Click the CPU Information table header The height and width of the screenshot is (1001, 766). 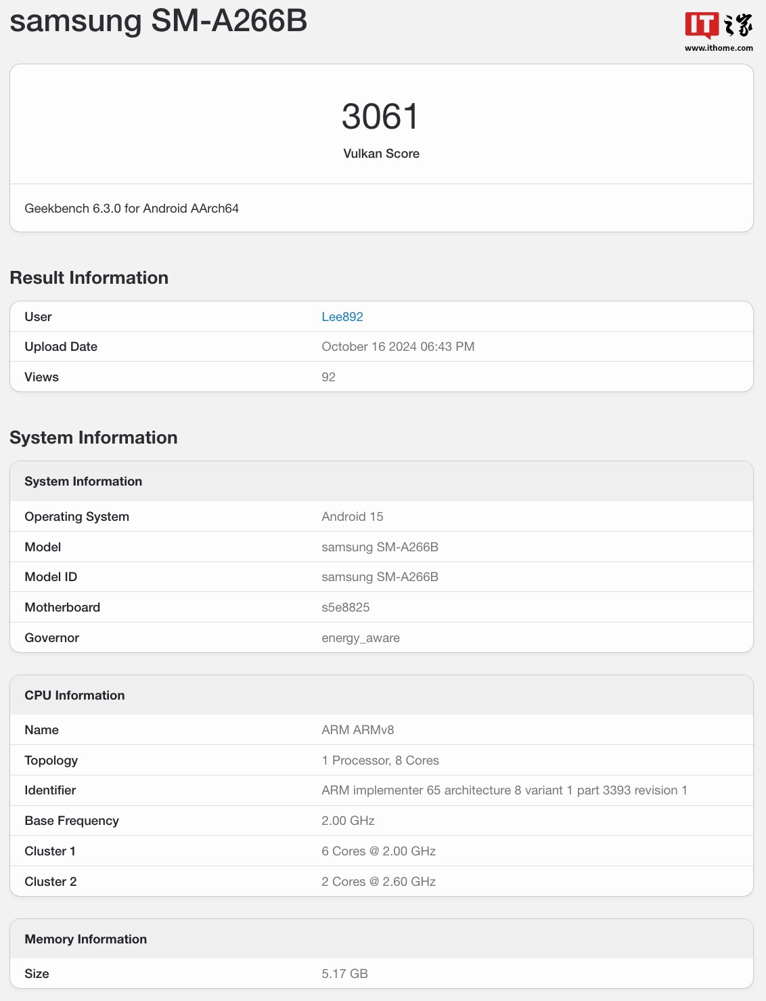pyautogui.click(x=74, y=696)
